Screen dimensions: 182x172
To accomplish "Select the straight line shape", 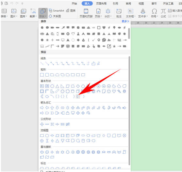I will [42, 64].
